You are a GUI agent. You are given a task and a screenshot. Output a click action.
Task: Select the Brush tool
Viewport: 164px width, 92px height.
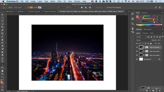2,37
